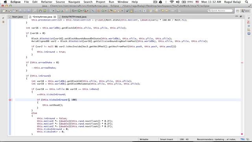Click the Smart Insert status entry

(x=166, y=139)
